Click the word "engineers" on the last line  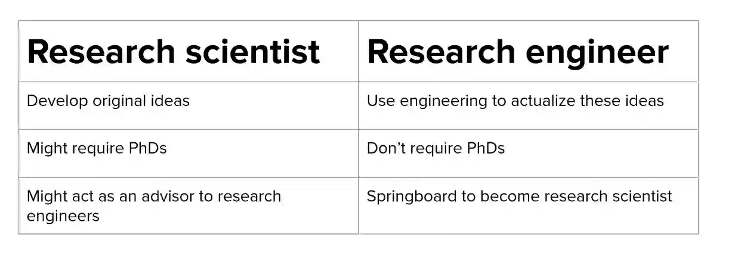click(63, 215)
